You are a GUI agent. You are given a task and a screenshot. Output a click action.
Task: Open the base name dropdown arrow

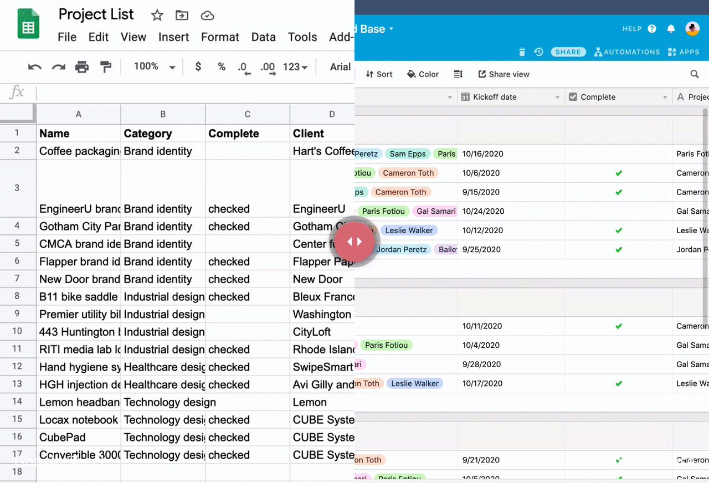[x=391, y=29]
